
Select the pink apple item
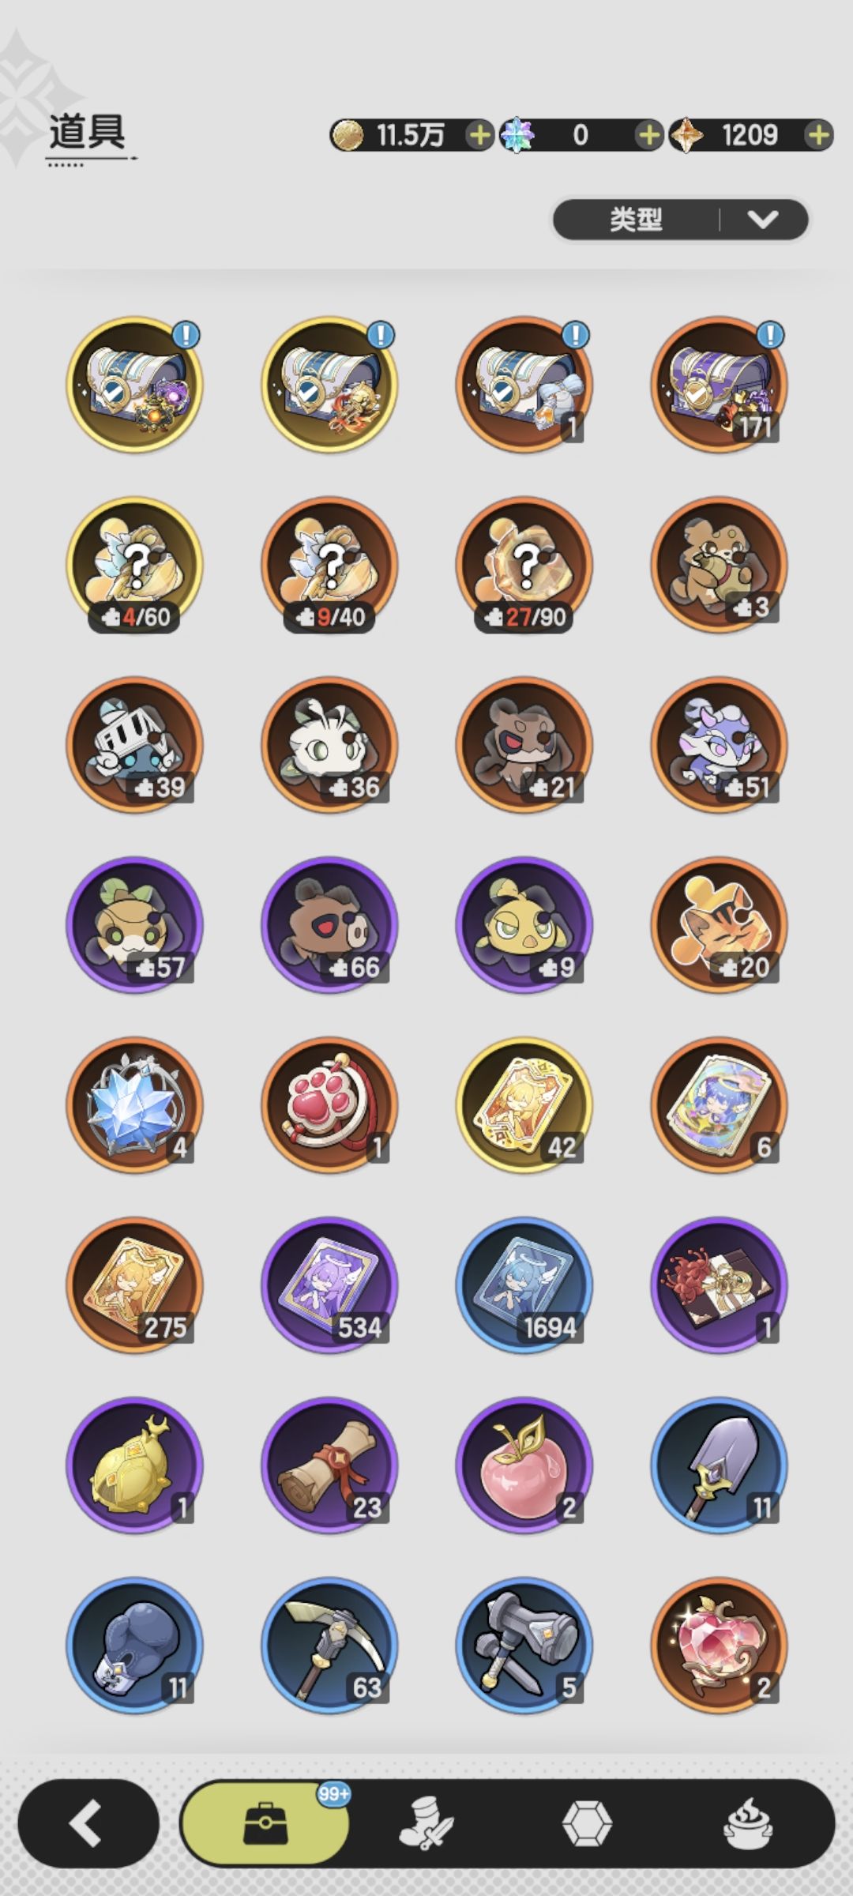pyautogui.click(x=524, y=1465)
